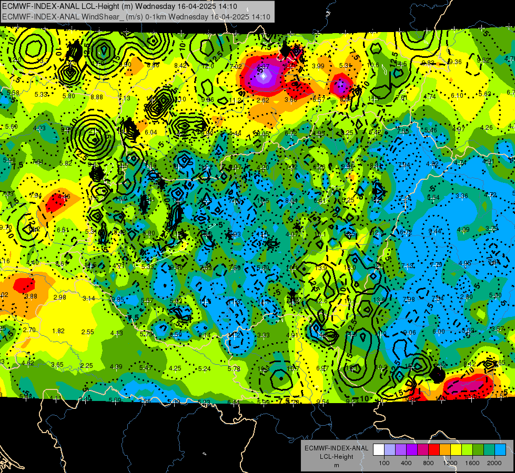Click the wind shear value 4.09

click(463, 230)
